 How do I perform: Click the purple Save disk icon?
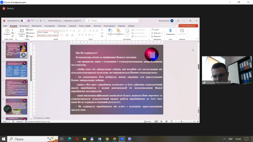[28, 21]
